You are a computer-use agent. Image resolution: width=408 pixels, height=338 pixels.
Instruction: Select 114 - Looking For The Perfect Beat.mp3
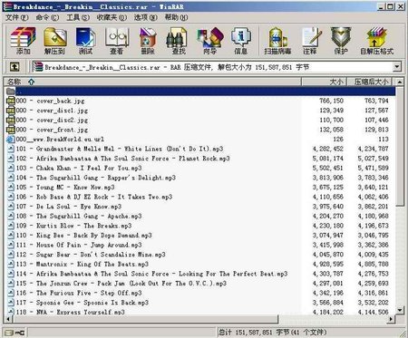pyautogui.click(x=151, y=274)
